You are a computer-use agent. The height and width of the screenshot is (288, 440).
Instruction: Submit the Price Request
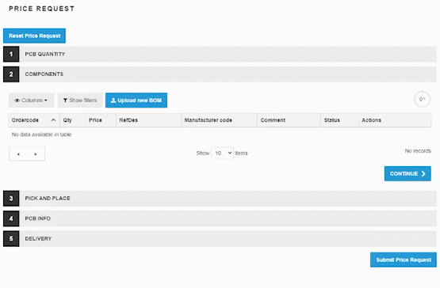pyautogui.click(x=404, y=260)
